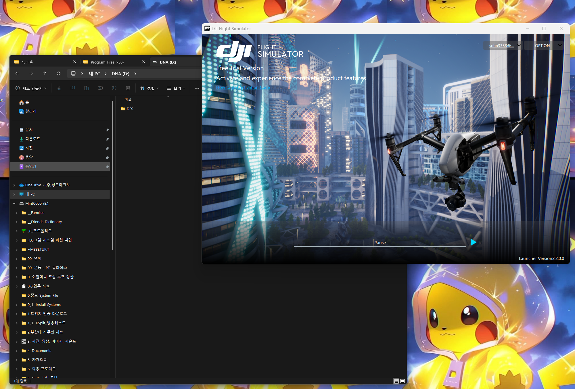Click the 새로 만들기 button
575x389 pixels.
coord(31,88)
